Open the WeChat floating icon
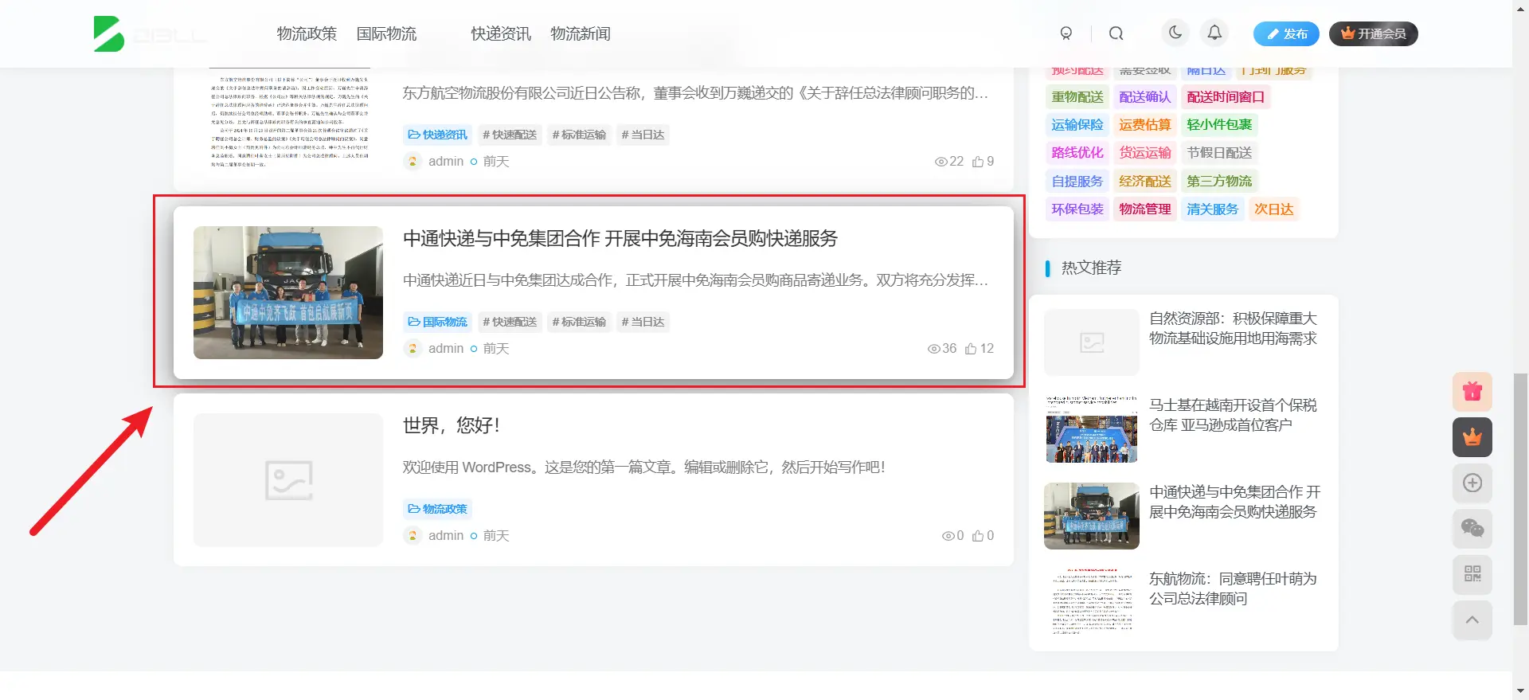The height and width of the screenshot is (700, 1529). coord(1472,529)
